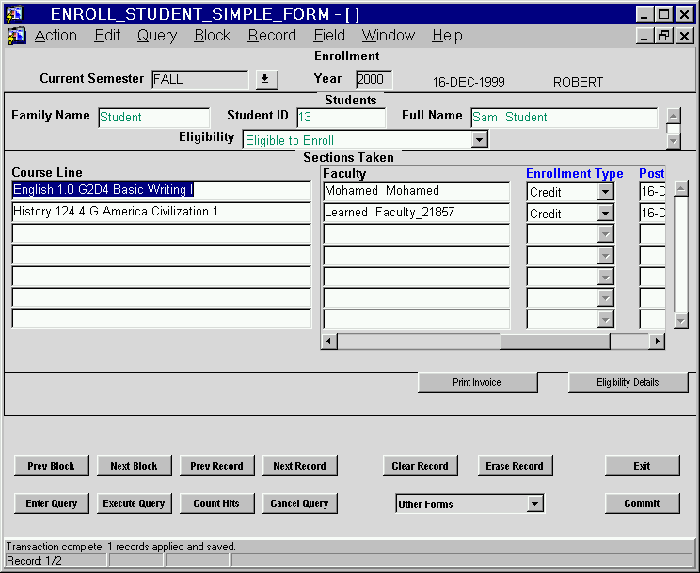Click the Family Name input field
This screenshot has height=573, width=700.
click(x=153, y=118)
